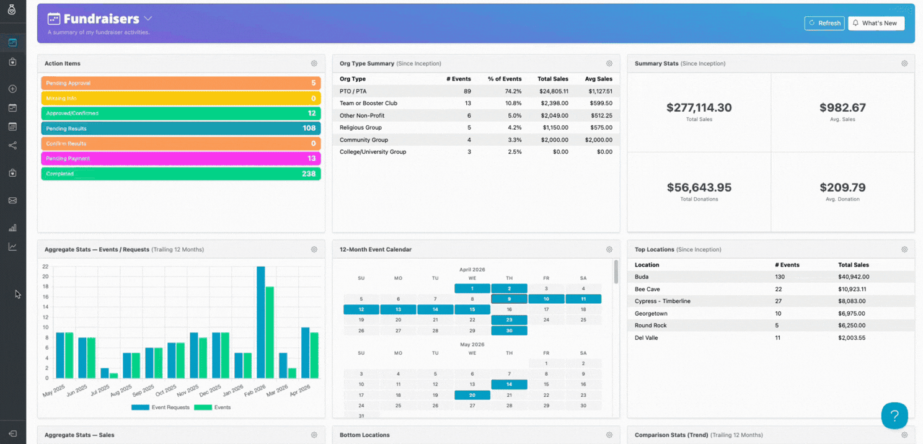Click the tallest Feb 2026 Event Requests bar

pyautogui.click(x=261, y=322)
